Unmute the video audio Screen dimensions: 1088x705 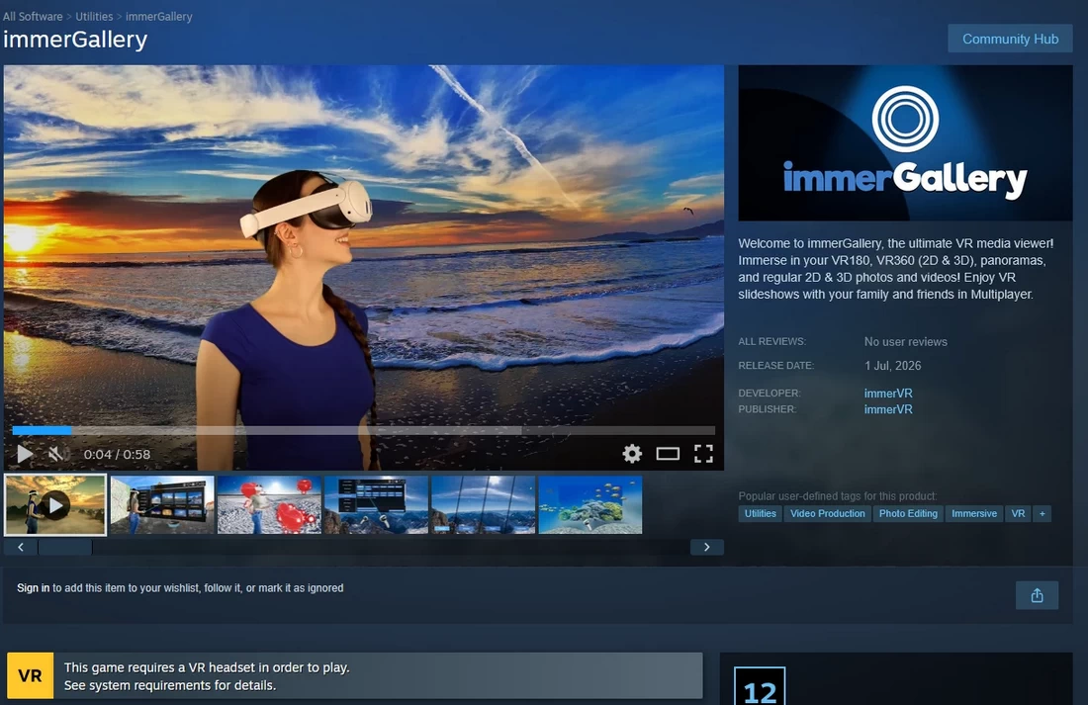pos(58,454)
